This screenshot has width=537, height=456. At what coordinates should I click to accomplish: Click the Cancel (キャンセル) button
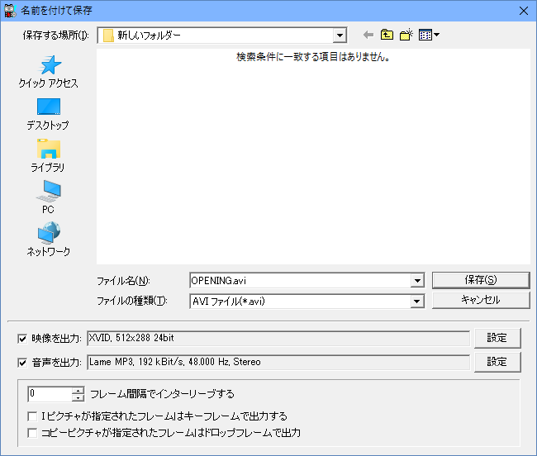click(481, 300)
